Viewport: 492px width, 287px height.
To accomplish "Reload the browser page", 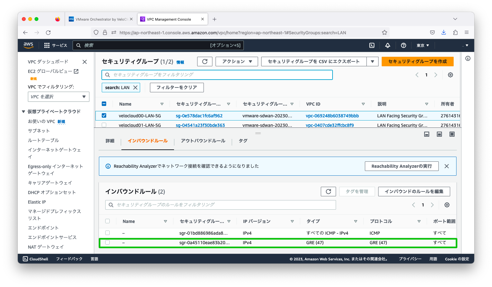I will (48, 32).
